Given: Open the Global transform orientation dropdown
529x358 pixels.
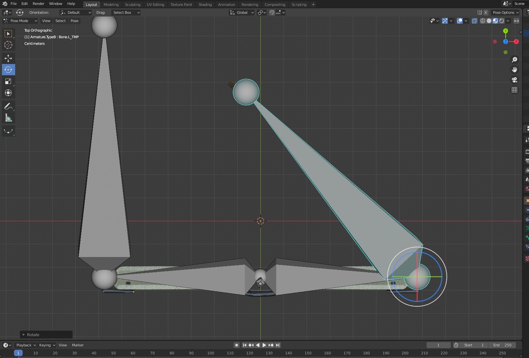Looking at the screenshot, I should (242, 12).
